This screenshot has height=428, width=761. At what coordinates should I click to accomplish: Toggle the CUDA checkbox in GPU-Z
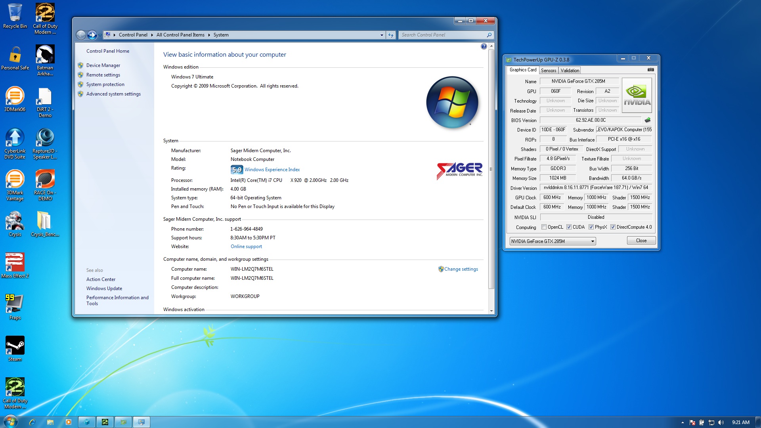tap(569, 227)
